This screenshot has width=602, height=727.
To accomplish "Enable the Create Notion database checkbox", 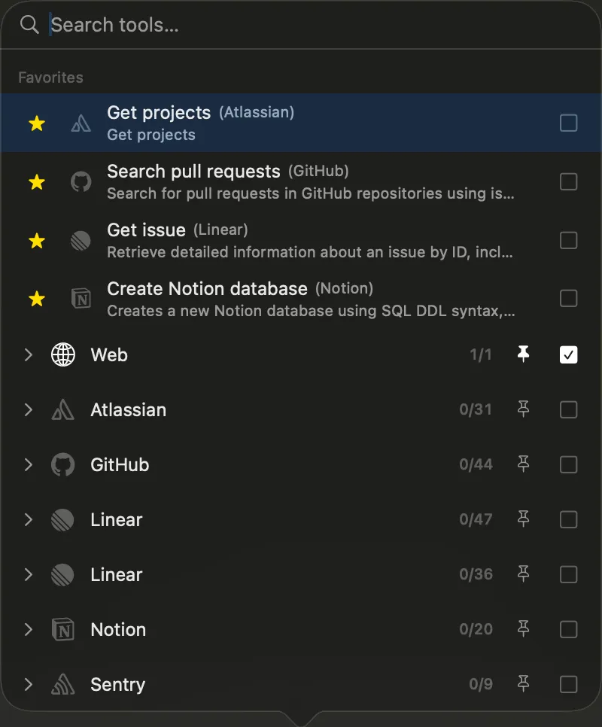I will coord(569,299).
